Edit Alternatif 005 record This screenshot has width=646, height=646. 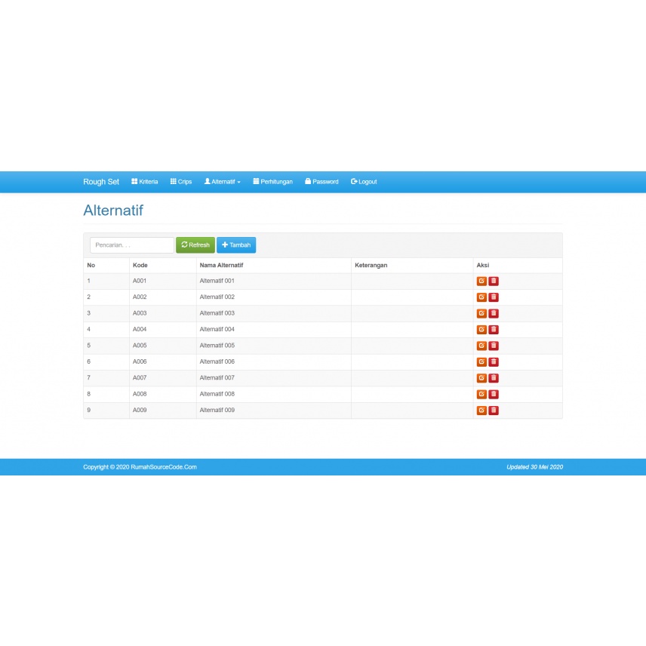coord(481,346)
